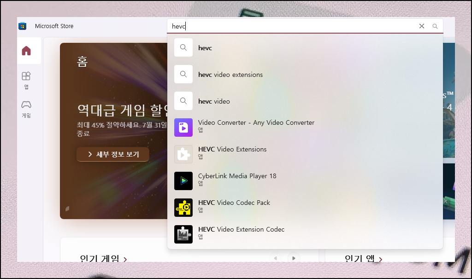The width and height of the screenshot is (472, 279).
Task: Clear the search box with the X icon
Action: click(x=422, y=26)
